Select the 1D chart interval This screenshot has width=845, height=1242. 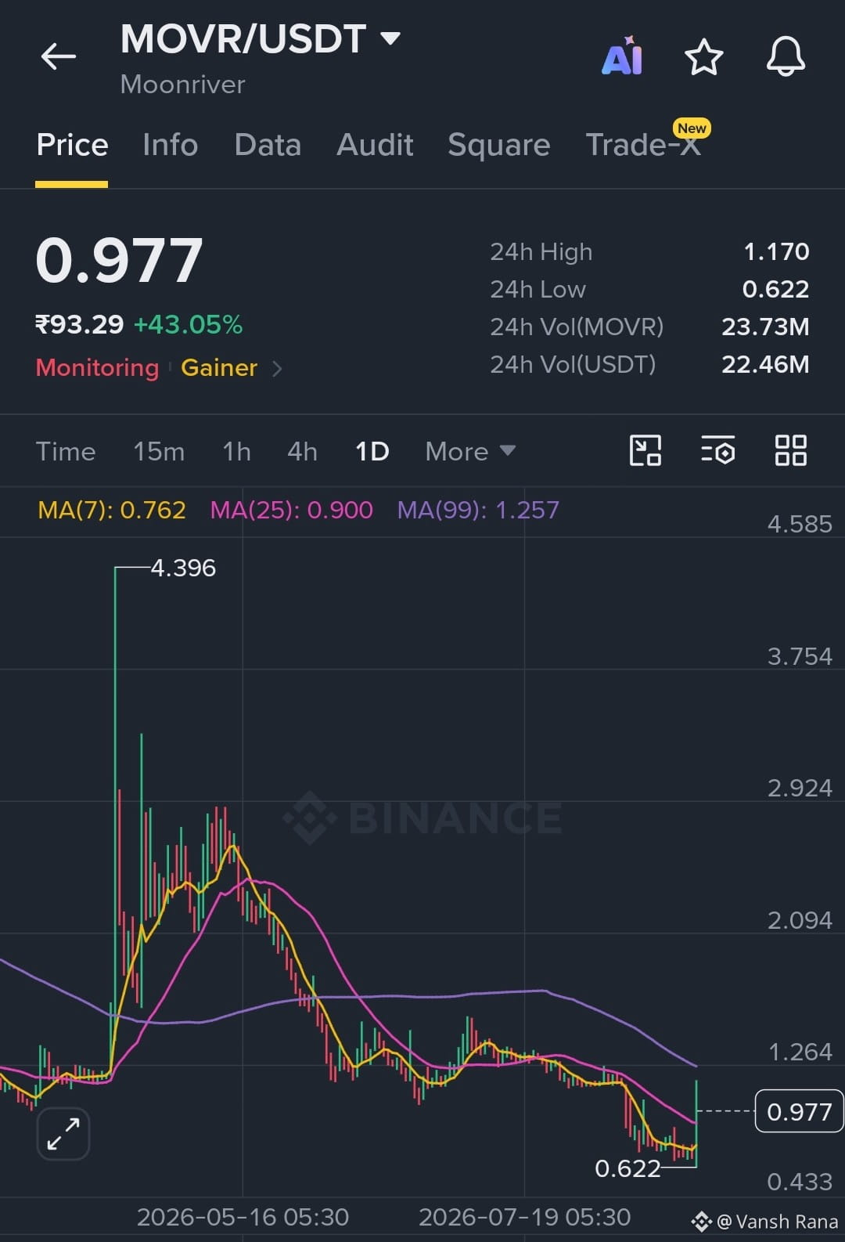tap(372, 452)
